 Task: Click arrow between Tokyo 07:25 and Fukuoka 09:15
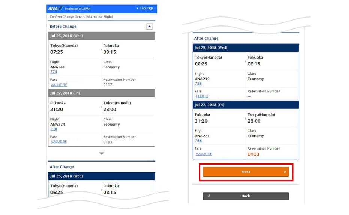coord(101,49)
